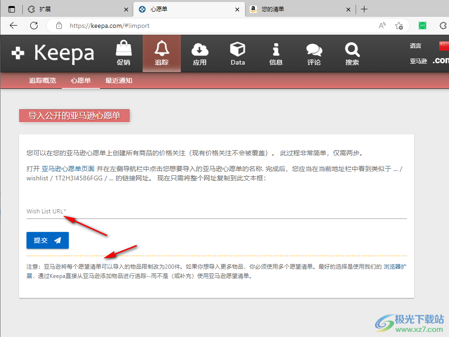This screenshot has width=449, height=337.
Task: Switch to the 最近通知 sub-tab
Action: coord(119,80)
